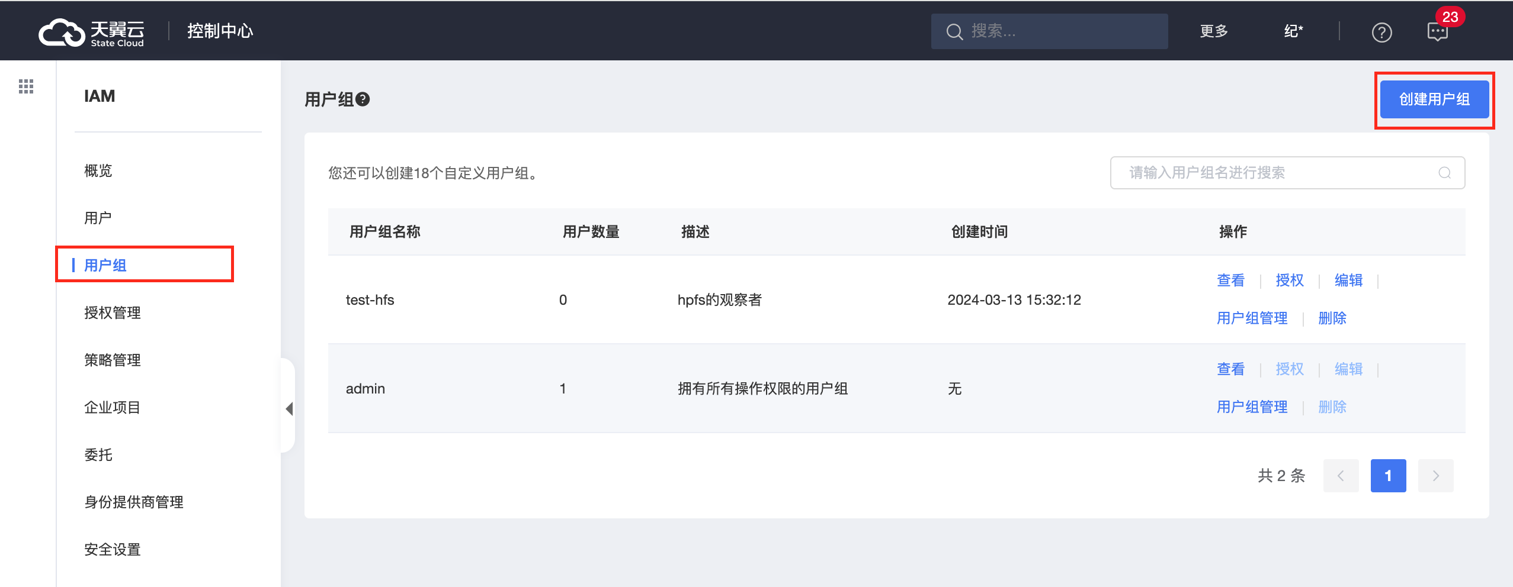
Task: Click the search icon in user group search box
Action: tap(1445, 173)
